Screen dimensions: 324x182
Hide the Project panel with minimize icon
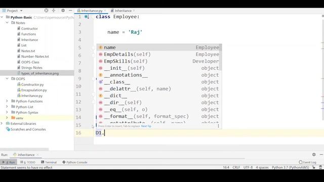click(70, 11)
